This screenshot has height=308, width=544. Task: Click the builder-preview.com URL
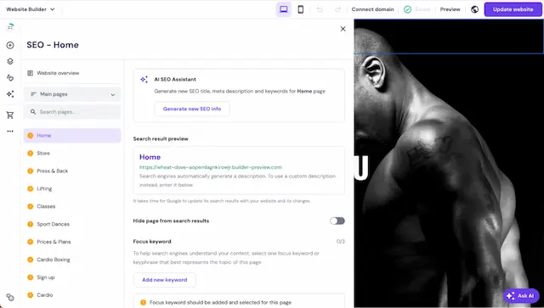point(211,167)
